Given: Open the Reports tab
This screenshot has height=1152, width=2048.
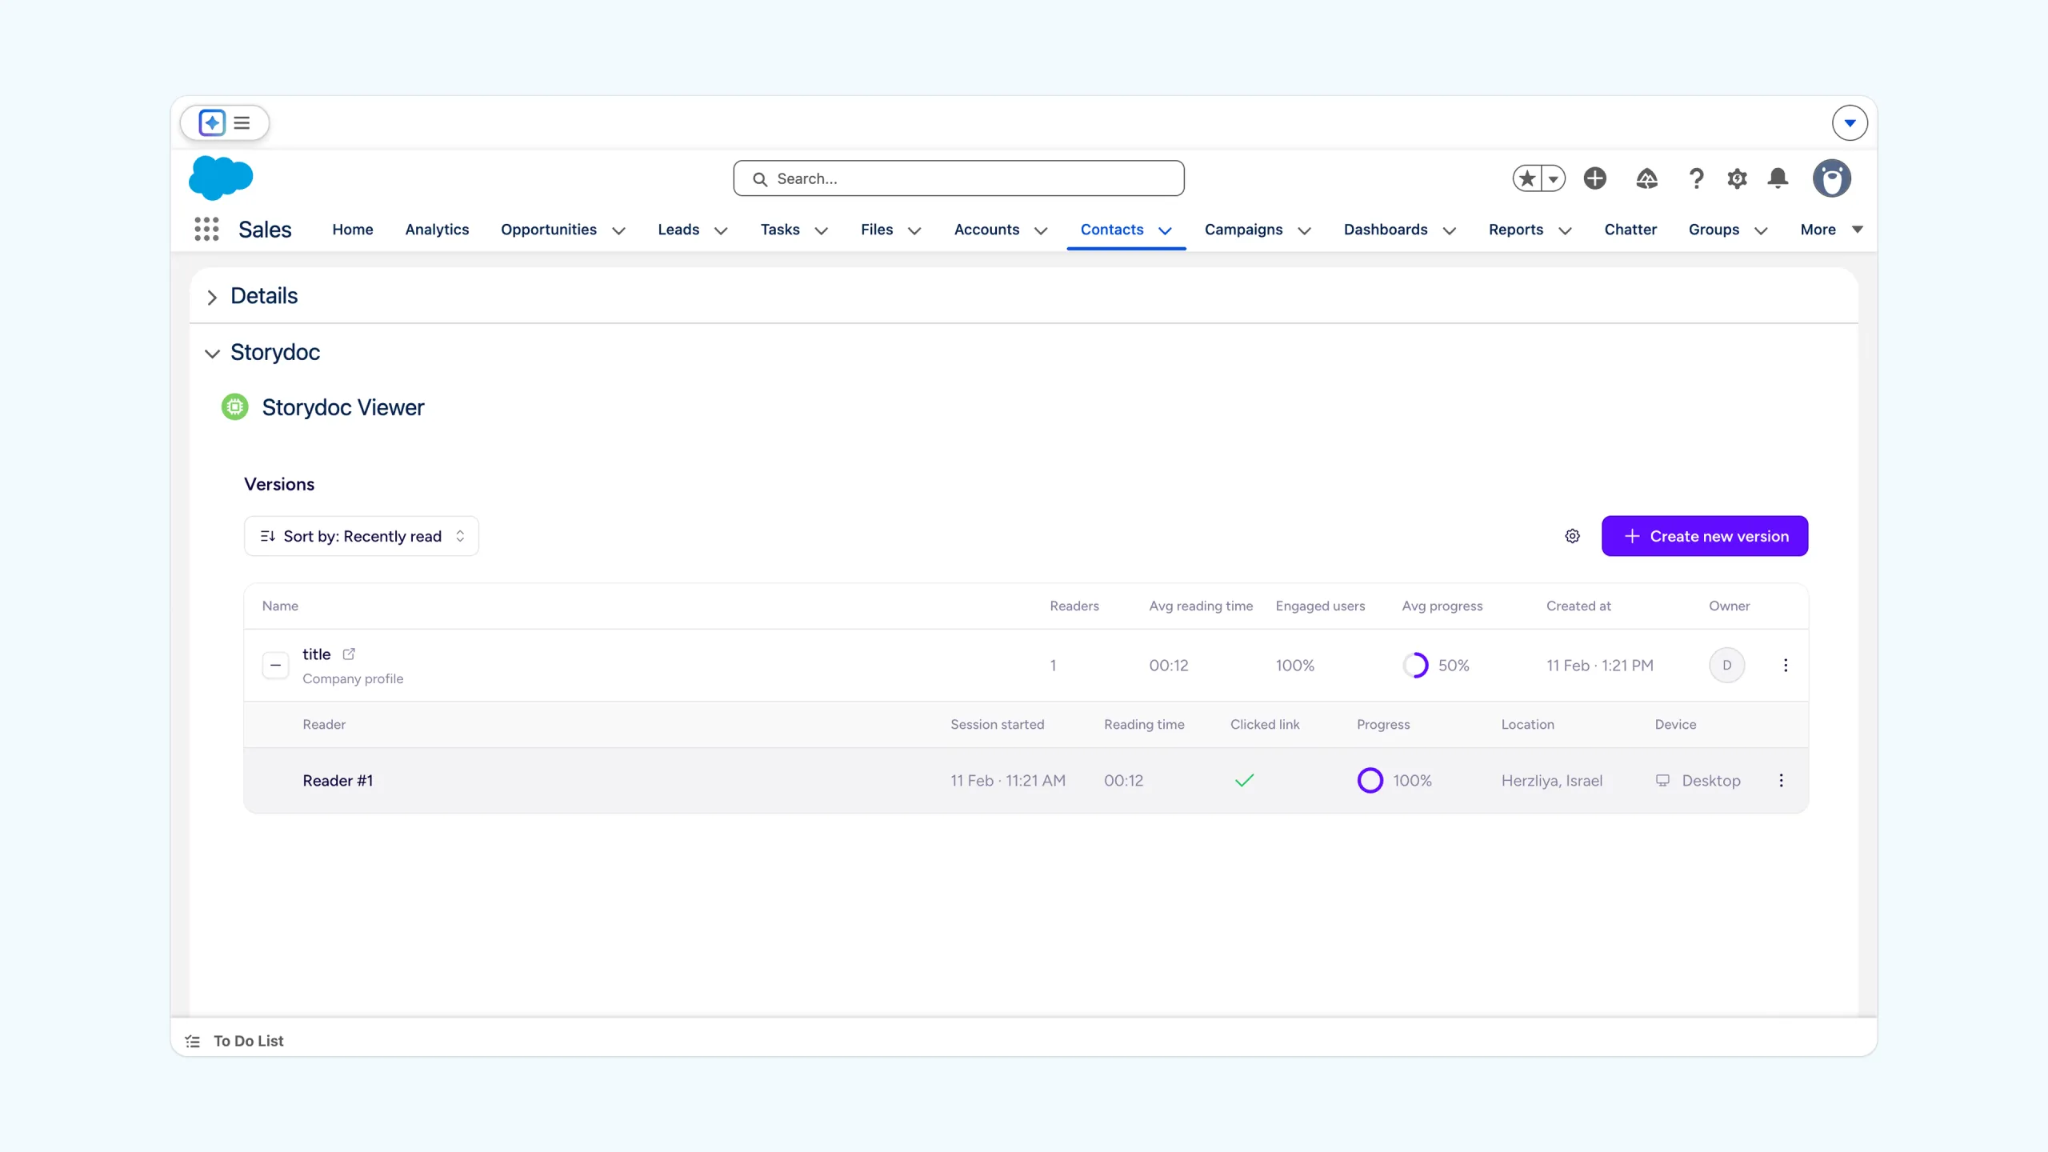Looking at the screenshot, I should coord(1516,230).
